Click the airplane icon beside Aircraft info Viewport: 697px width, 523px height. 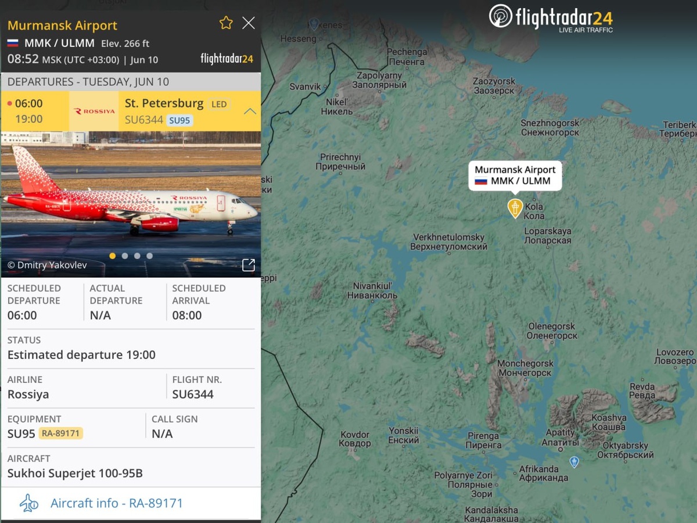(28, 503)
